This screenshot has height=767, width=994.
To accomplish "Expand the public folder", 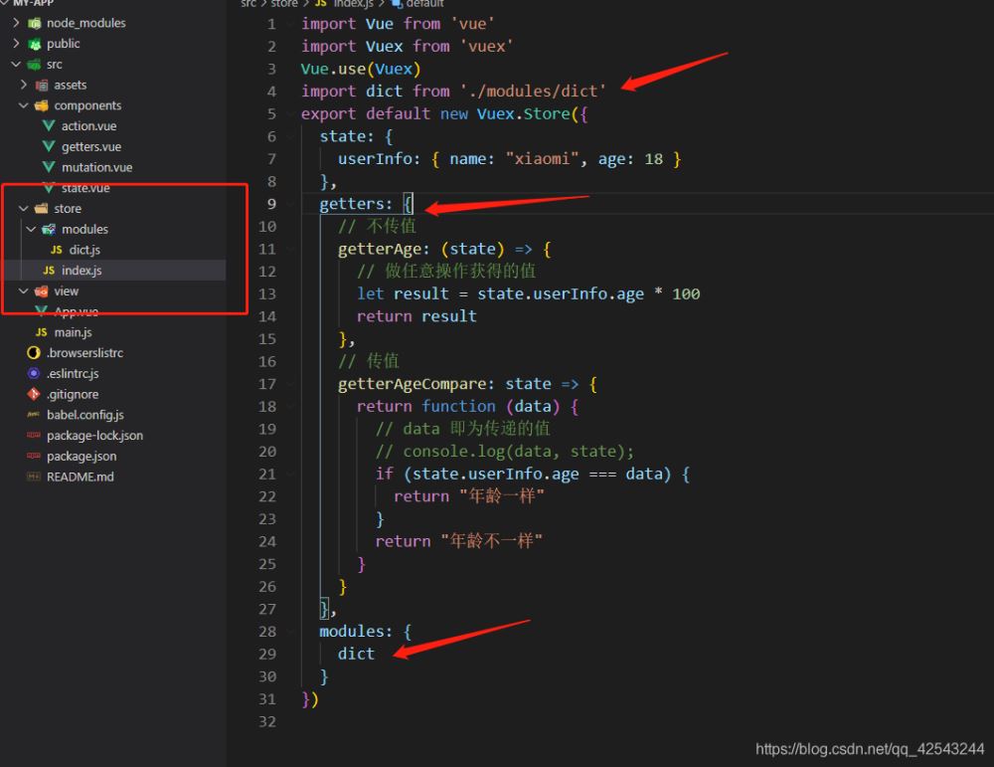I will [17, 44].
